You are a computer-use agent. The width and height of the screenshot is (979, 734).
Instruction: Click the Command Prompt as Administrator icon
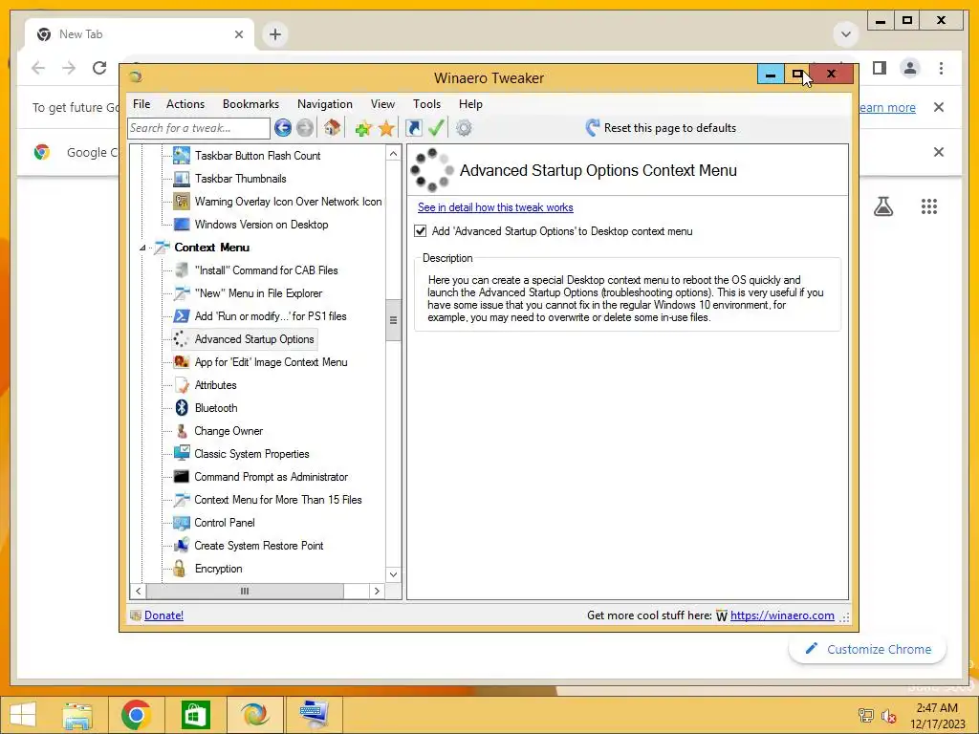tap(181, 477)
